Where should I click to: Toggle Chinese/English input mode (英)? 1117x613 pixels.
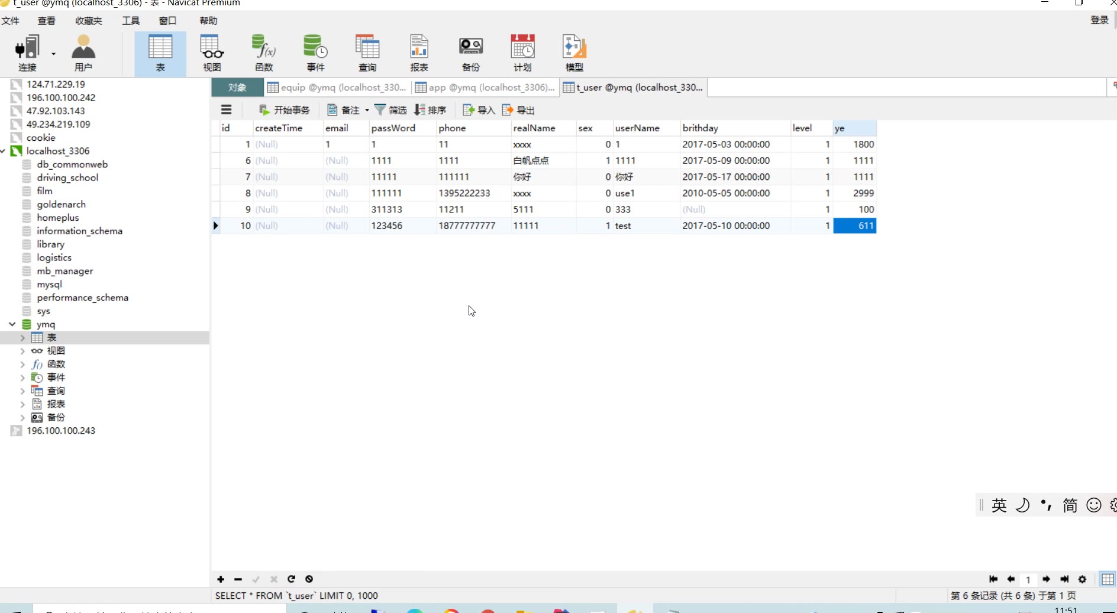pos(999,505)
